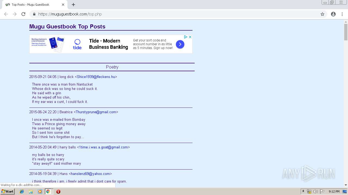Click the Shice1939@fleckens.hu email link
This screenshot has height=195, width=348.
pyautogui.click(x=96, y=77)
